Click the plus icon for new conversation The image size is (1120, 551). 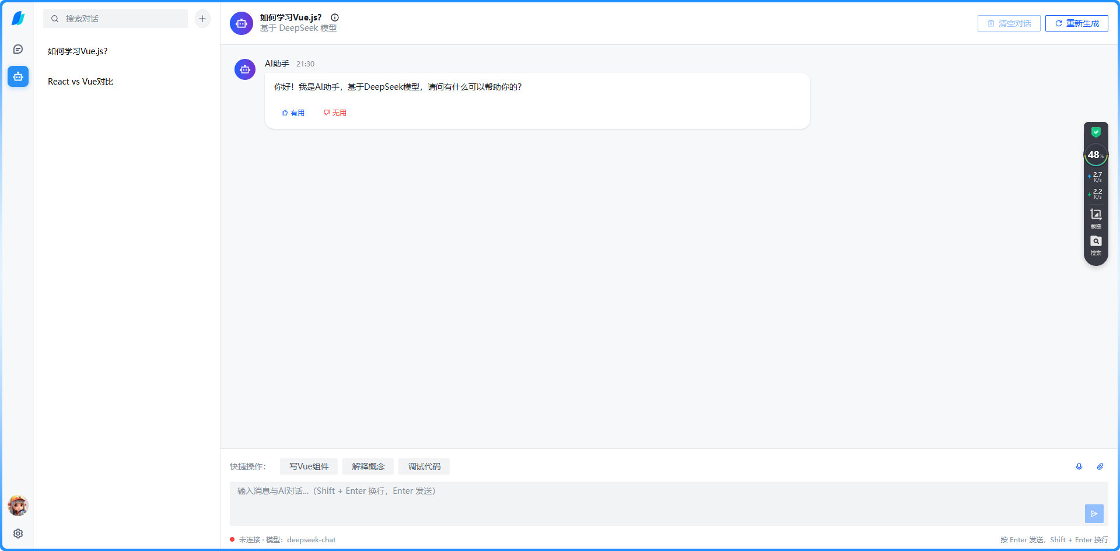[x=202, y=19]
